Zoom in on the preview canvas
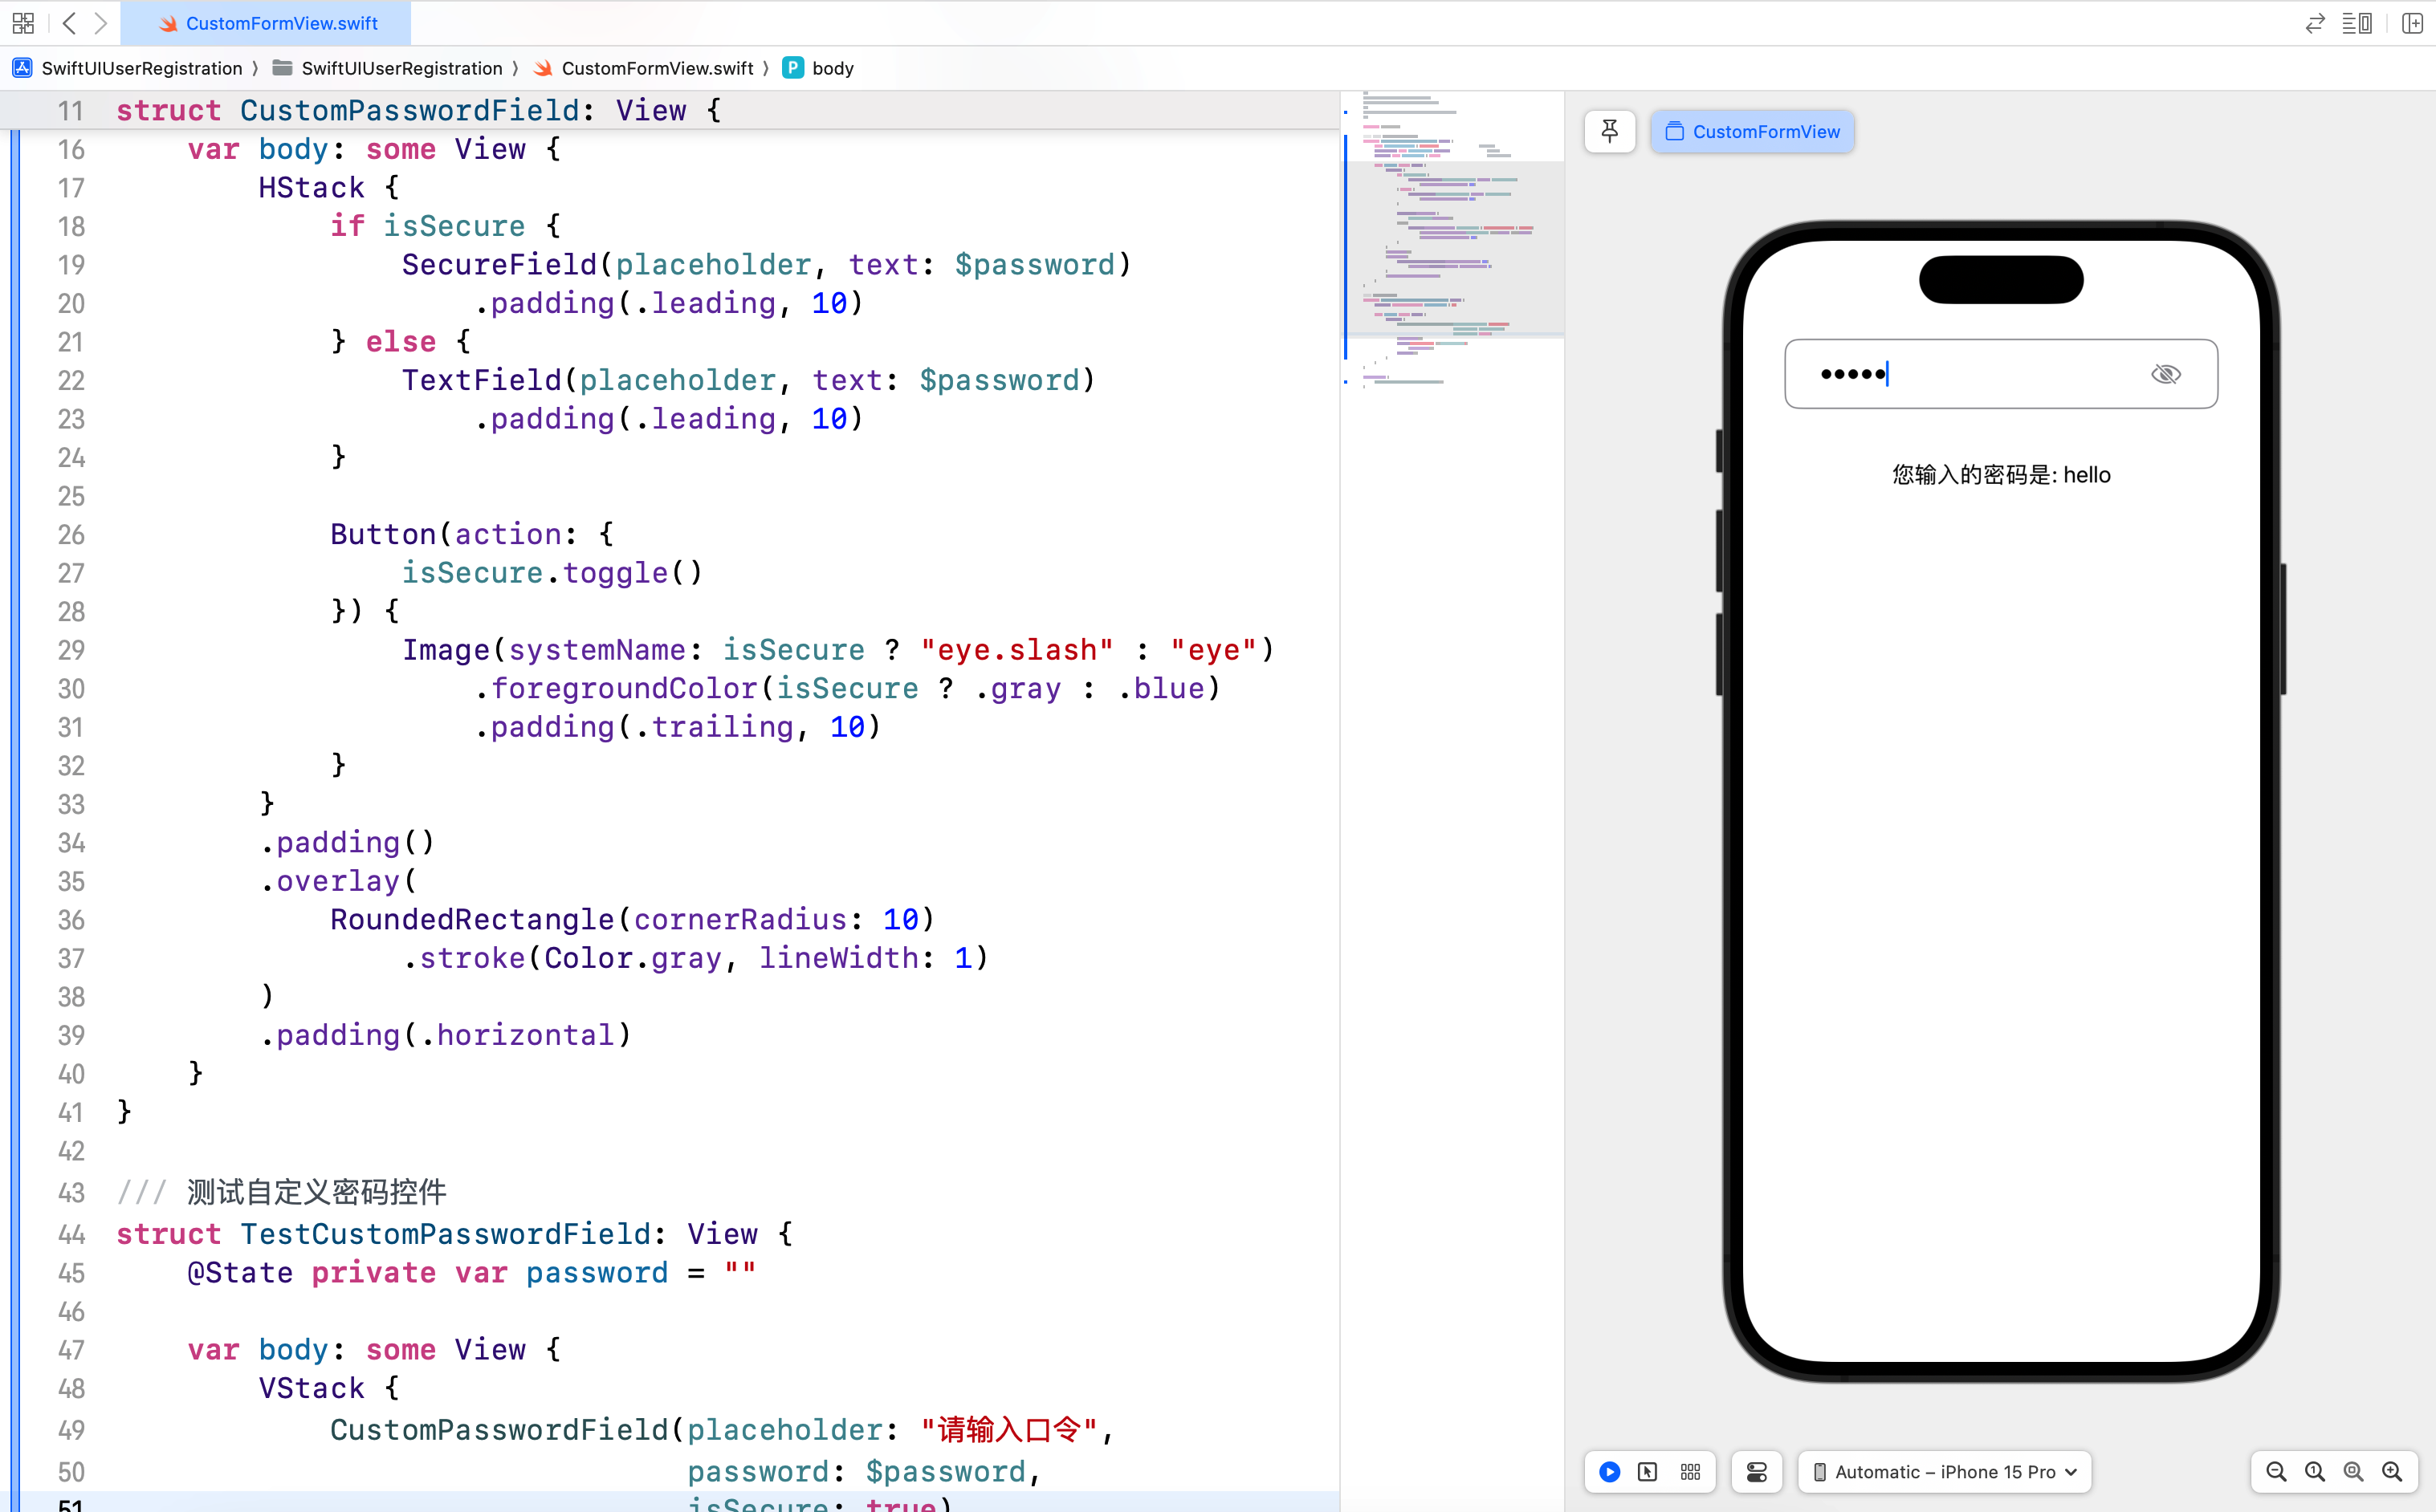Screen dimensions: 2436x1512 pyautogui.click(x=2392, y=1472)
